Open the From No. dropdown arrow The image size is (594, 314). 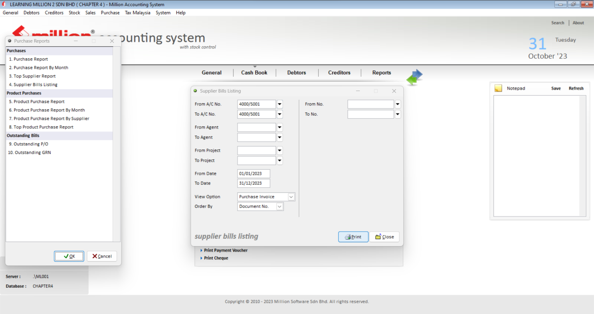tap(398, 104)
